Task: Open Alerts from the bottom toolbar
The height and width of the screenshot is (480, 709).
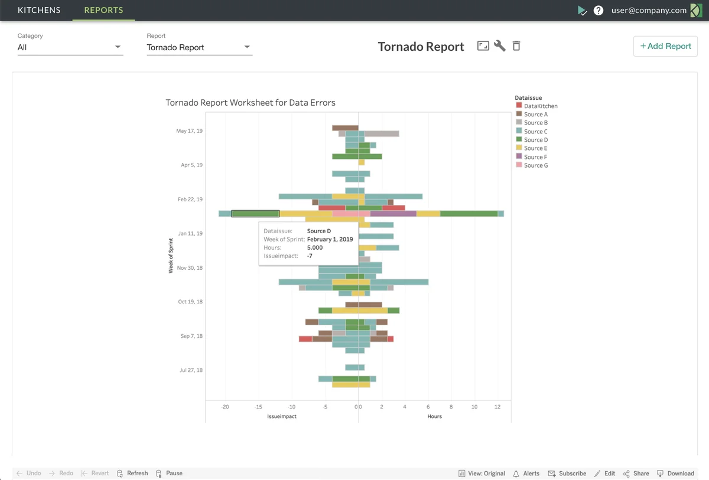Action: coord(525,473)
